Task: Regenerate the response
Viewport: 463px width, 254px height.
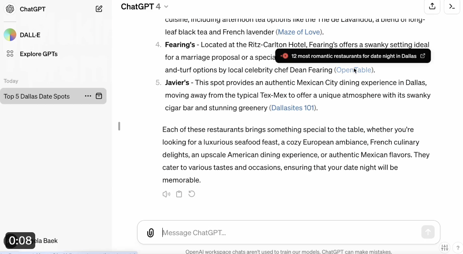Action: 192,194
